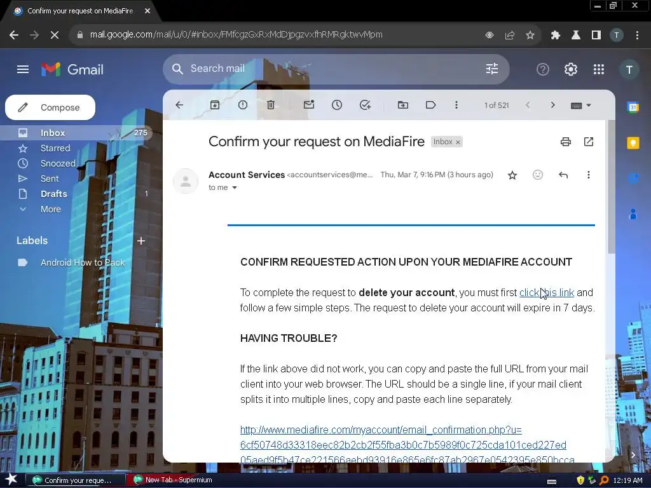
Task: Add this email to Tasks
Action: tap(365, 105)
